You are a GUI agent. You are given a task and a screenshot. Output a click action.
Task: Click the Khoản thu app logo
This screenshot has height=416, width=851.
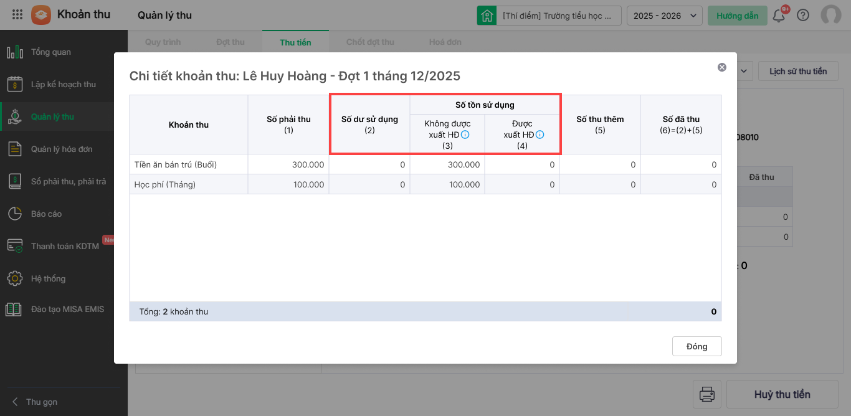pyautogui.click(x=41, y=15)
